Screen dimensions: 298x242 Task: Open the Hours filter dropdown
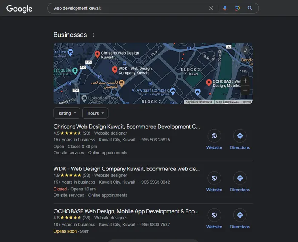(x=95, y=113)
